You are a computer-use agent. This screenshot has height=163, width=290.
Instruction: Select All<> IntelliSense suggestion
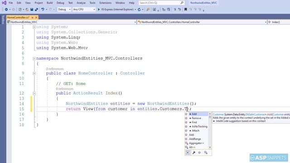click(x=196, y=147)
